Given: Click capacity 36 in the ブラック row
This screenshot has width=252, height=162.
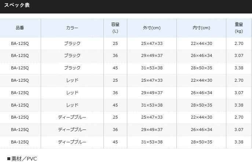Looking at the screenshot, I should click(x=115, y=56).
